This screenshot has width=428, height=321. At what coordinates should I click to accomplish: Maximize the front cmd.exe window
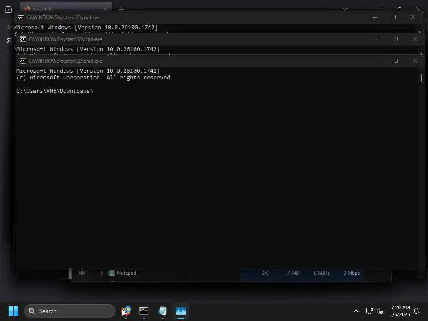point(396,61)
